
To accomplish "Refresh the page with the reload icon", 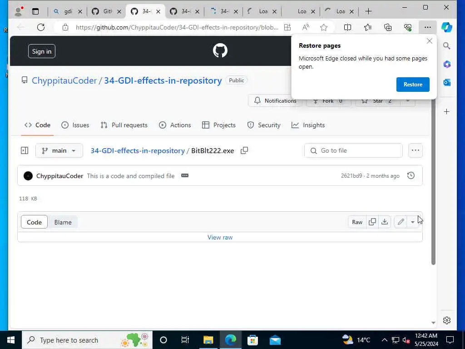I will click(x=41, y=27).
